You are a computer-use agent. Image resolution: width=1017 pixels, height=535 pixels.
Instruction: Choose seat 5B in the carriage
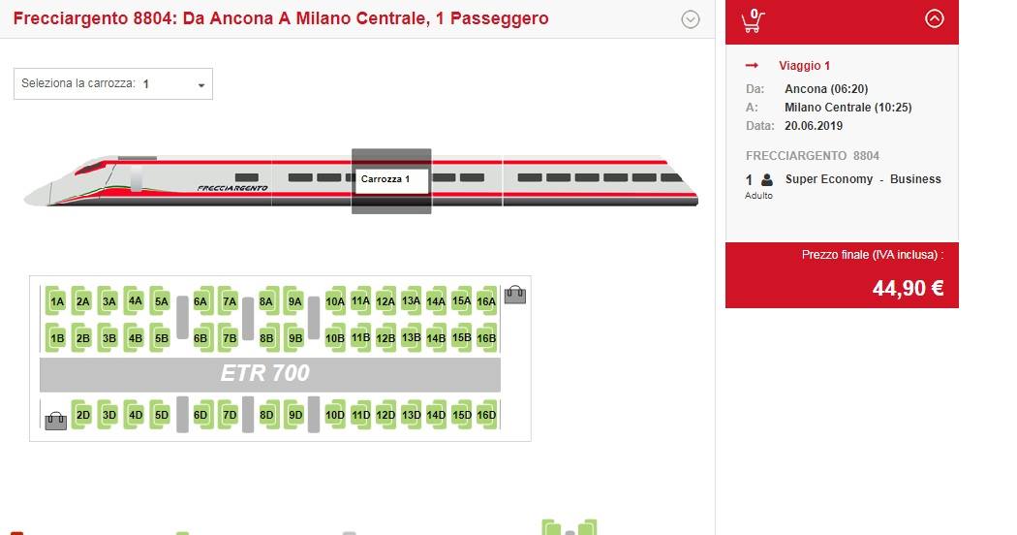(162, 338)
